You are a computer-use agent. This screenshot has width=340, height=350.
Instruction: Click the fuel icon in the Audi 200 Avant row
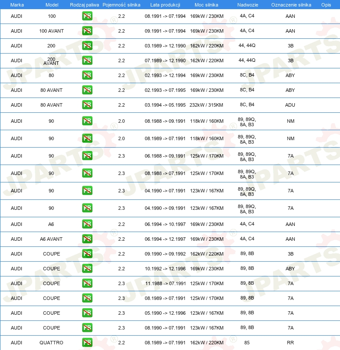(87, 61)
